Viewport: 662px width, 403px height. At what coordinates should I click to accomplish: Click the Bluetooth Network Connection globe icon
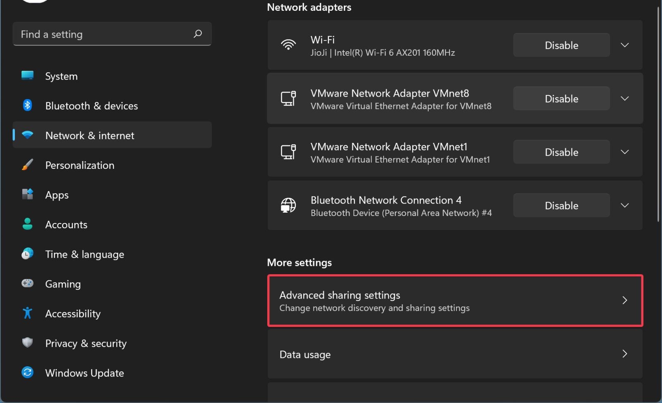point(288,205)
